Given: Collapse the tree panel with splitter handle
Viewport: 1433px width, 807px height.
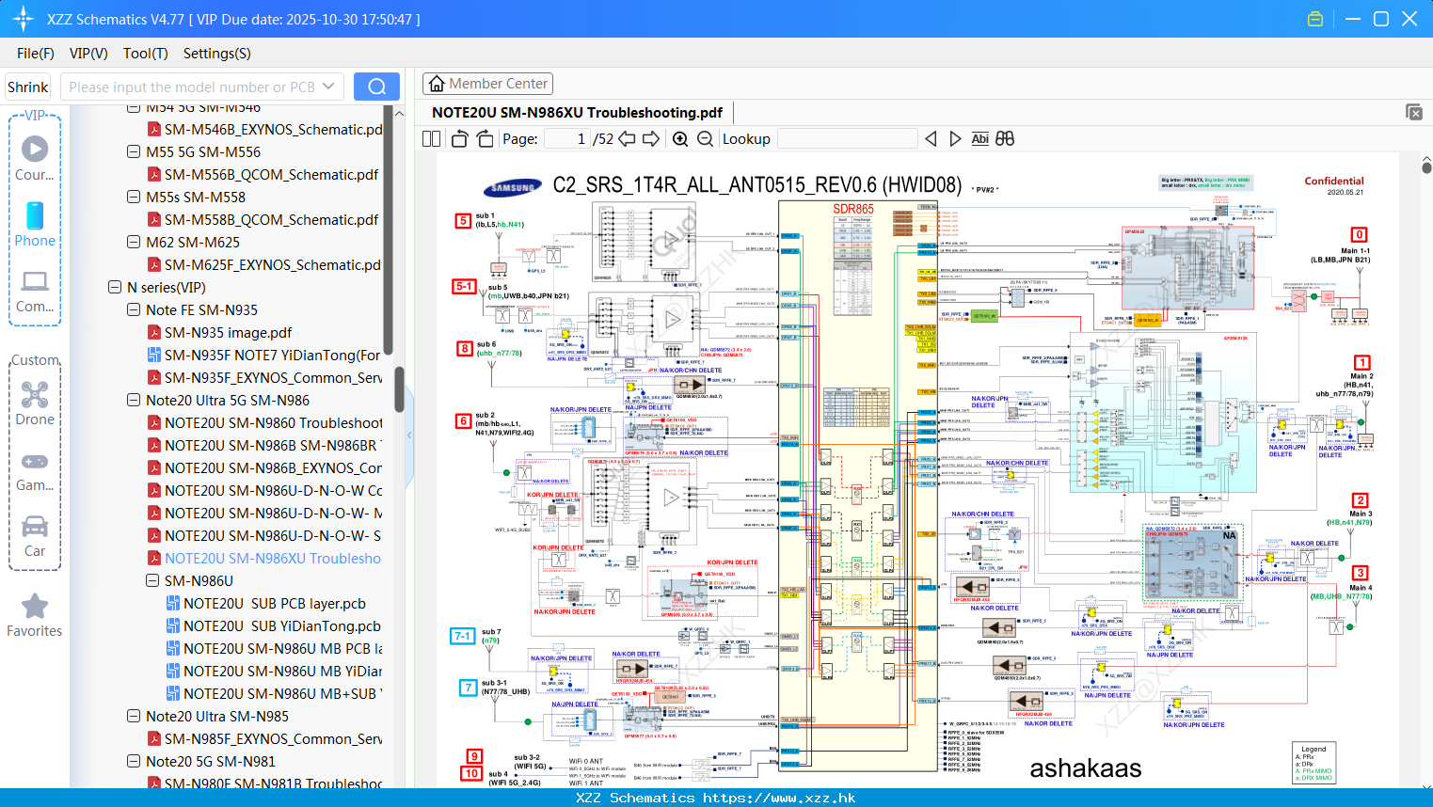Looking at the screenshot, I should (409, 435).
